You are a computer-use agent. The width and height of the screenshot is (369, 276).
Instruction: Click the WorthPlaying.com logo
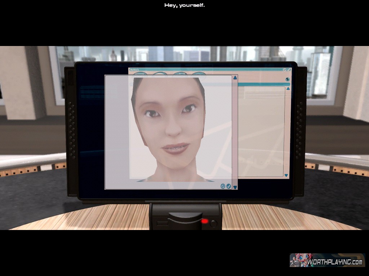[327, 260]
